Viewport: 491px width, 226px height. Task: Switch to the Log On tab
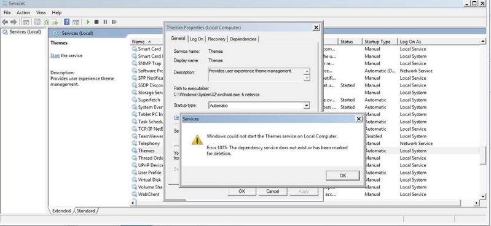[196, 39]
